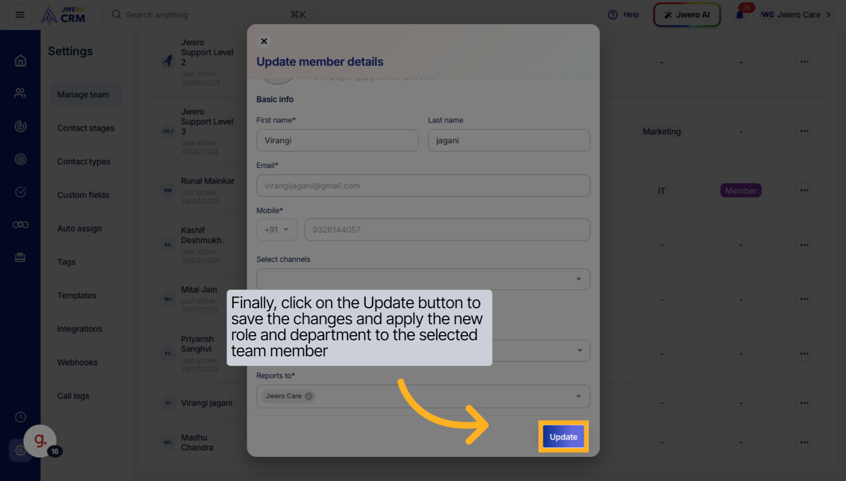Click the hamburger menu icon top left
The height and width of the screenshot is (481, 846).
19,14
